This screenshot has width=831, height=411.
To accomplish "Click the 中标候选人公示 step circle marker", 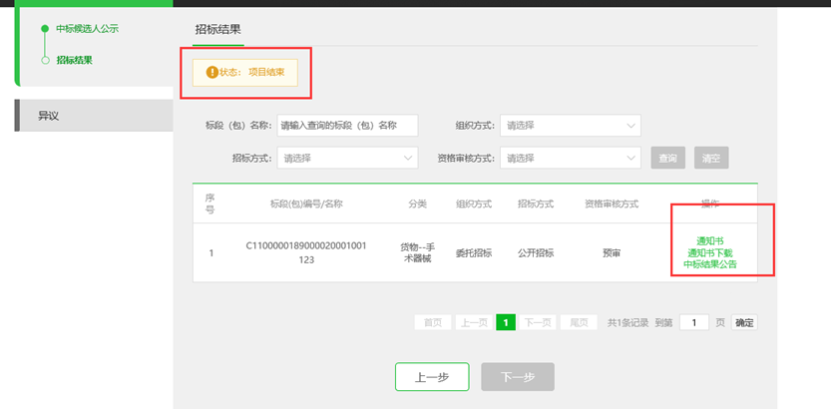I will (45, 29).
